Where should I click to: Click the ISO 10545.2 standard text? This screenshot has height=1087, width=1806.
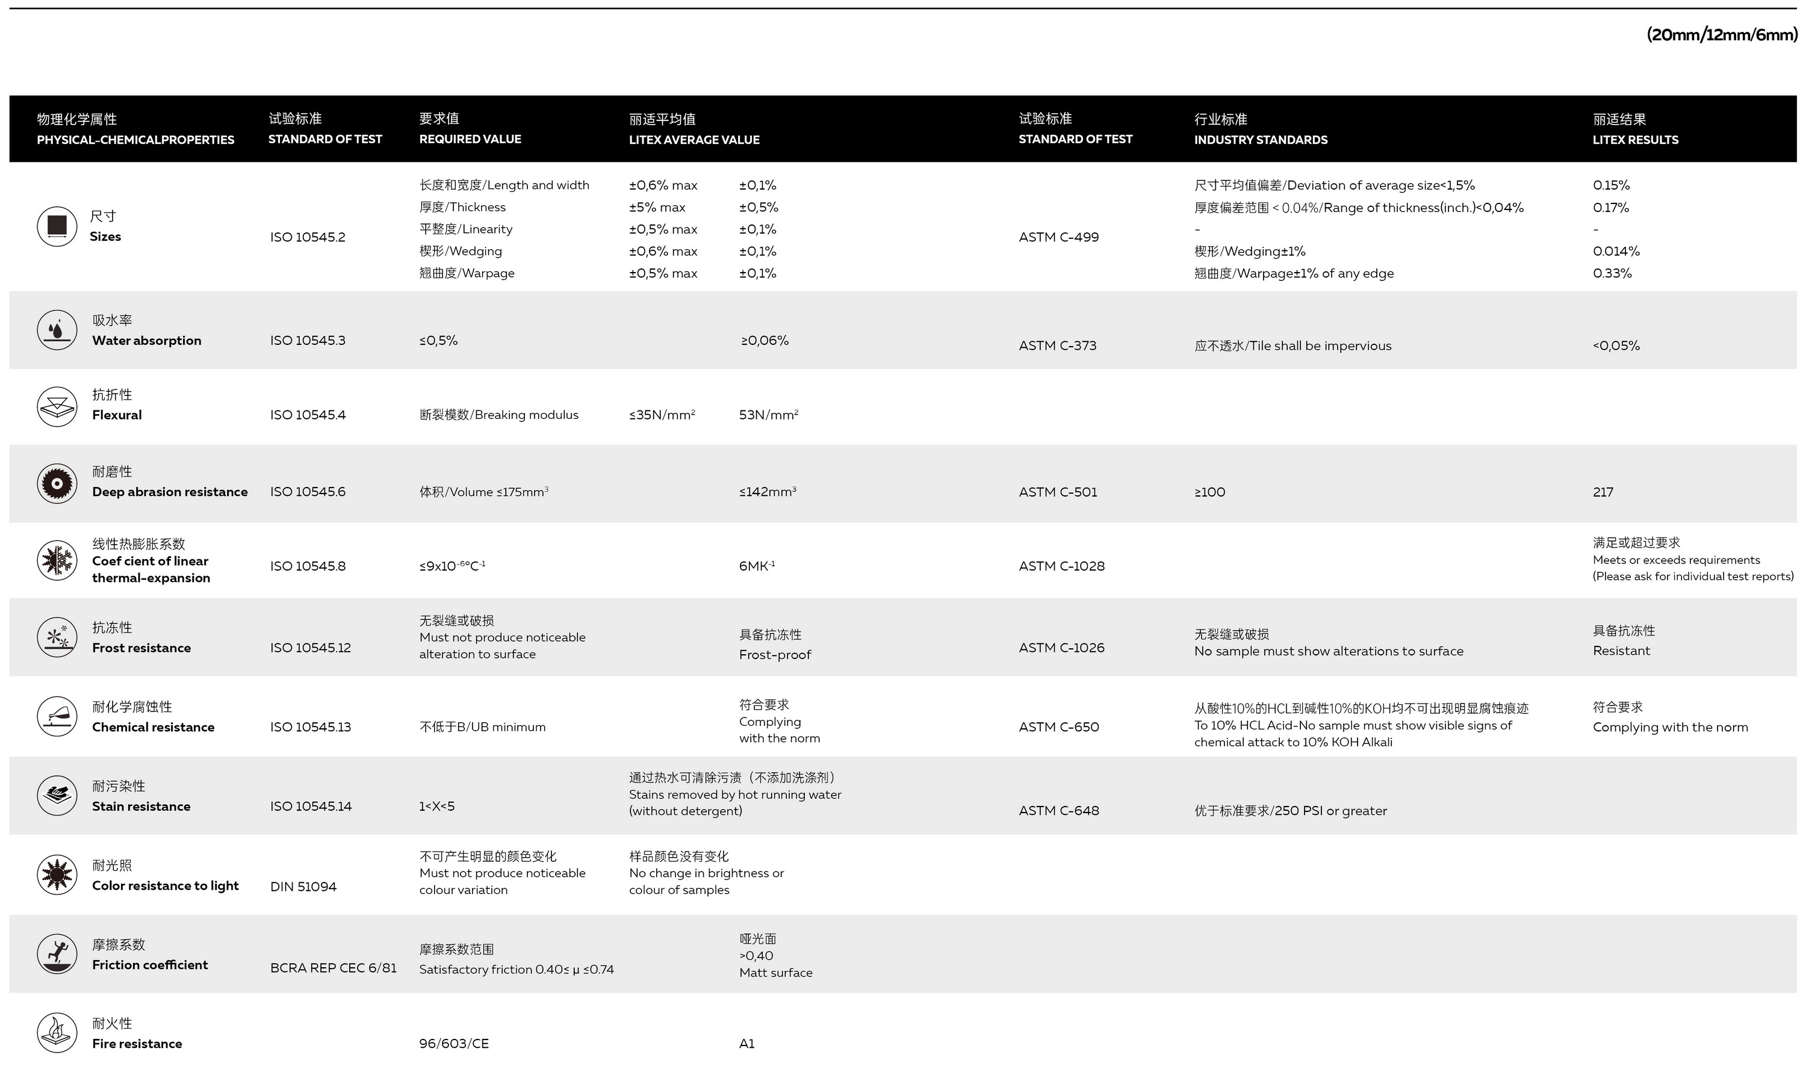pyautogui.click(x=307, y=237)
